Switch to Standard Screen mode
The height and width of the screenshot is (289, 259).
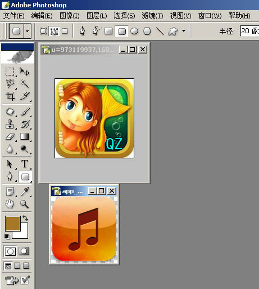pos(8,266)
